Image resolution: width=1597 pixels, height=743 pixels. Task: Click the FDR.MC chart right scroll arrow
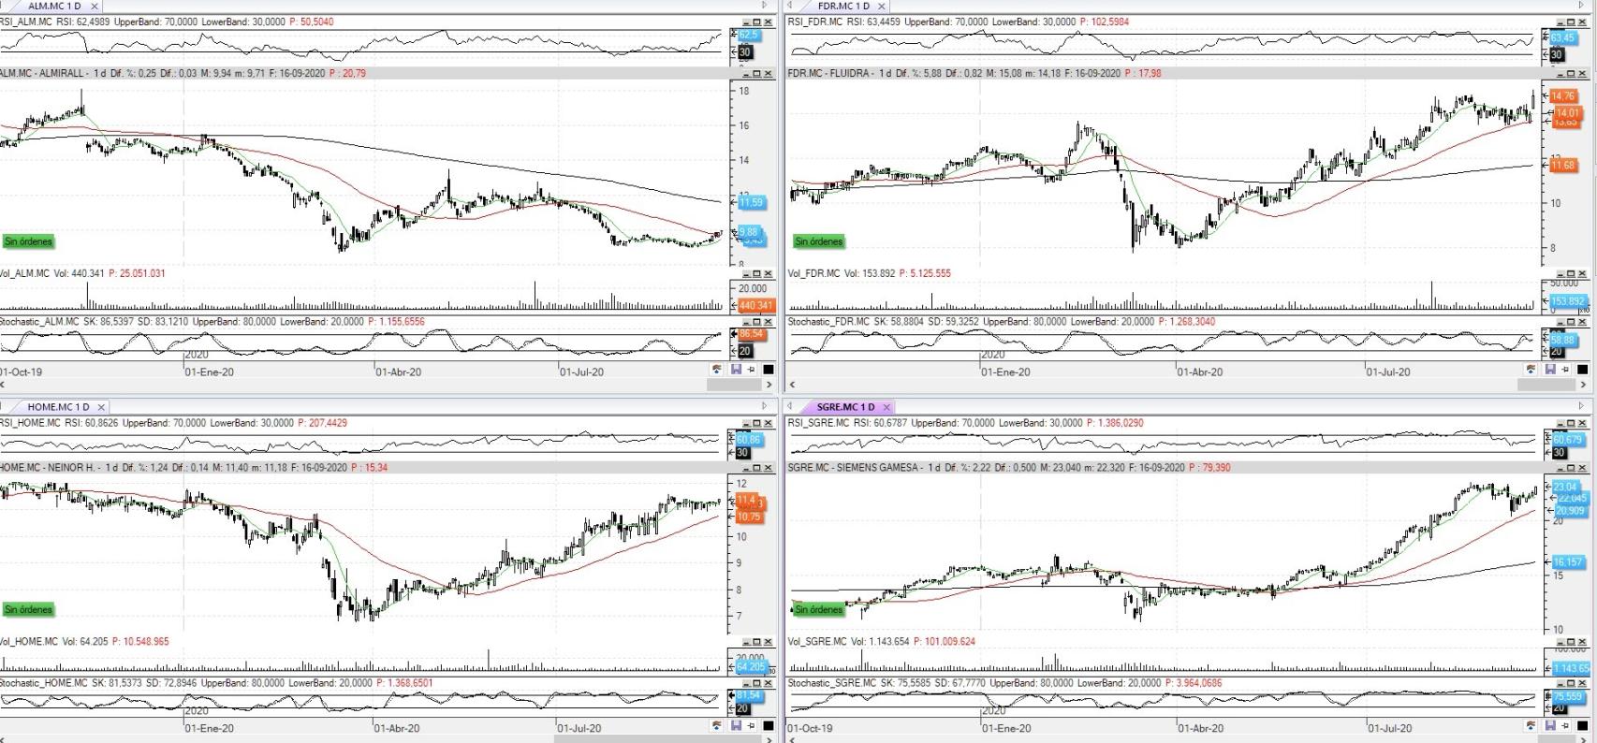1583,385
